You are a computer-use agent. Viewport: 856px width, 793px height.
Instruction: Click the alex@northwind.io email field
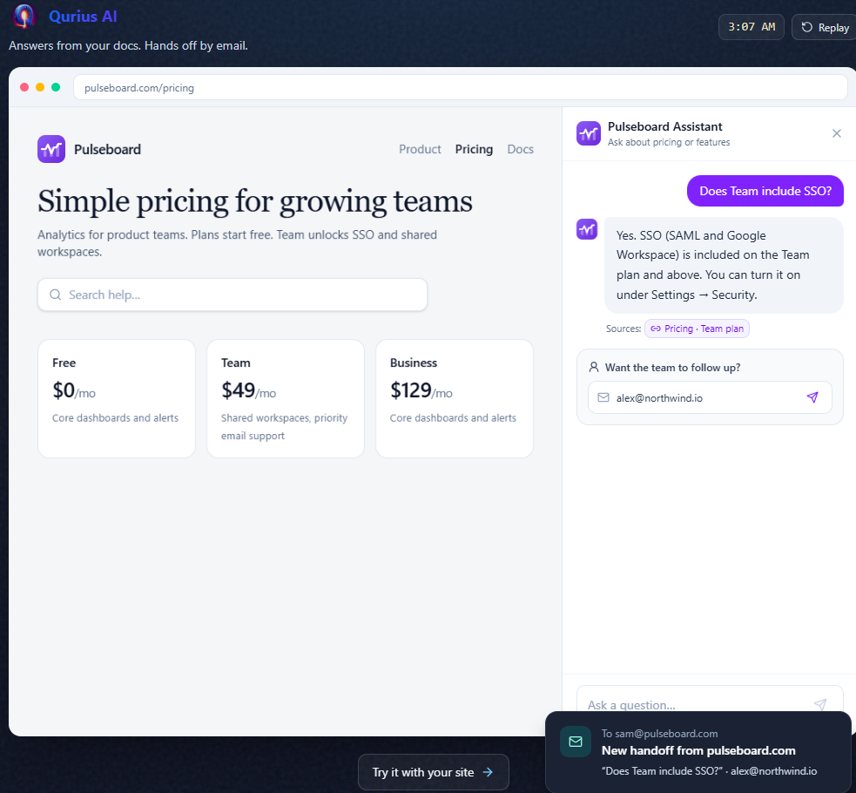710,397
